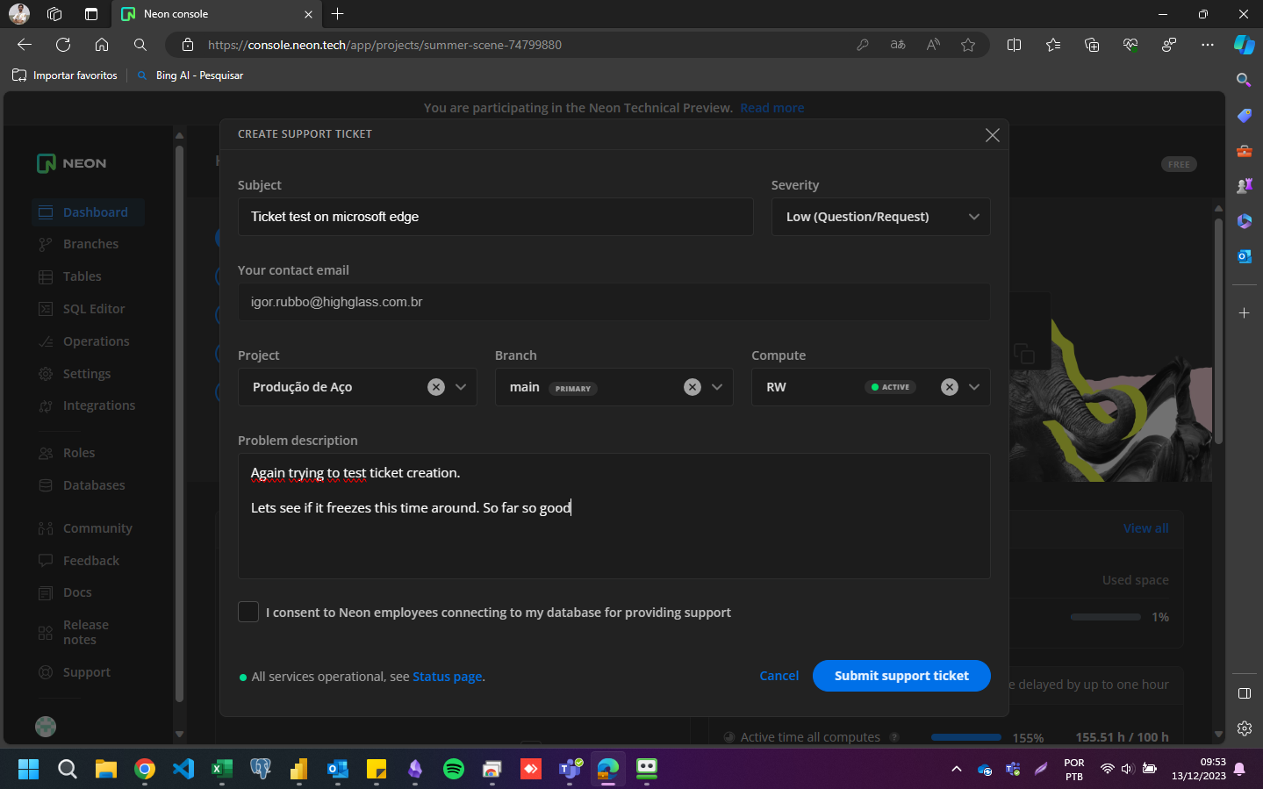Open the Tools briefcase in the Edge sidebar
The width and height of the screenshot is (1263, 789).
click(x=1244, y=151)
